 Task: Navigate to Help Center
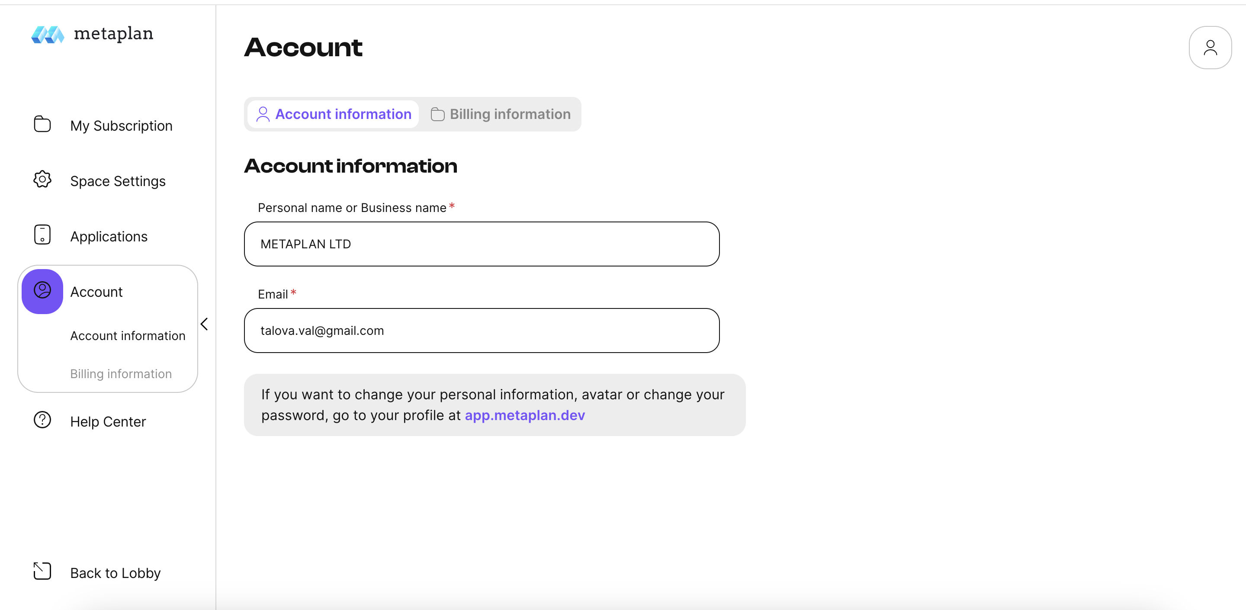(108, 422)
